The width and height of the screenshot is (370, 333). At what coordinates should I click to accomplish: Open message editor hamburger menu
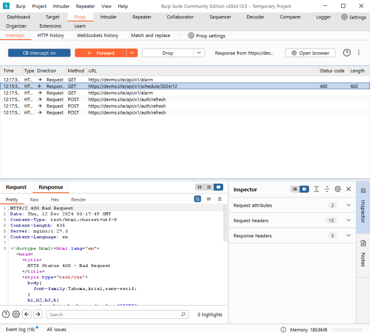coord(220,199)
